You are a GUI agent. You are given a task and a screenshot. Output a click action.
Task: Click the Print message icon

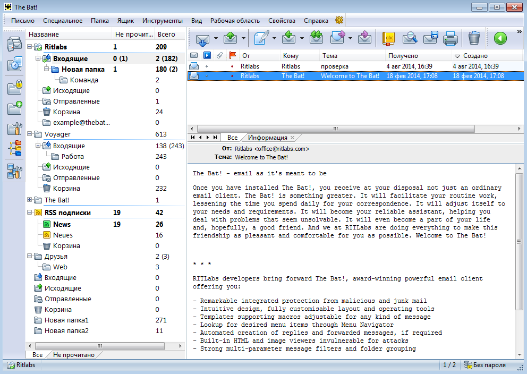coord(450,38)
